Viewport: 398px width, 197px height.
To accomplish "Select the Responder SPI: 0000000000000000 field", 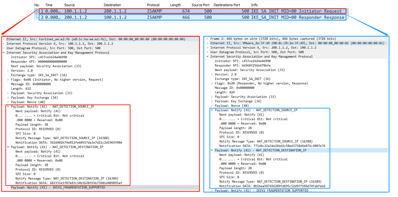I will coord(39,62).
